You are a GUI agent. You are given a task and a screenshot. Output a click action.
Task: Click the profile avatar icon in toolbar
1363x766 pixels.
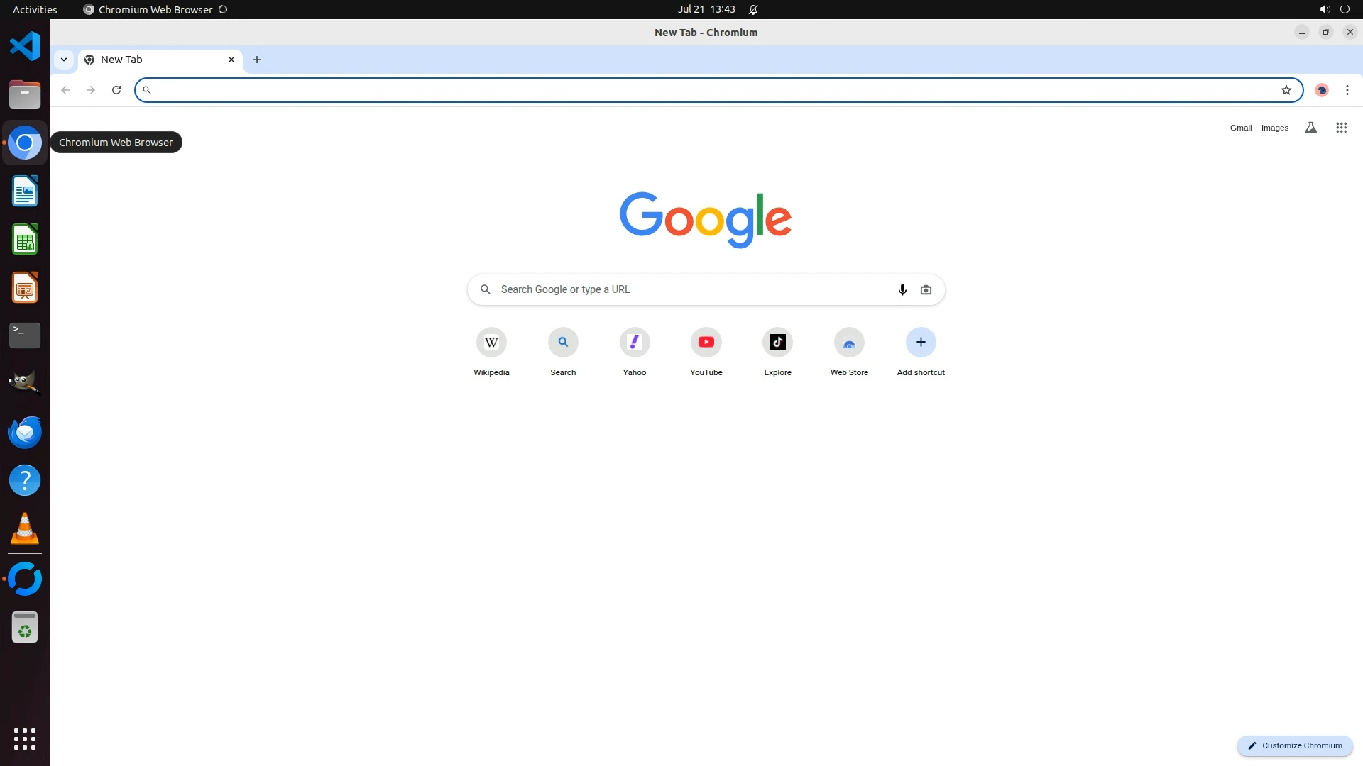[1321, 90]
